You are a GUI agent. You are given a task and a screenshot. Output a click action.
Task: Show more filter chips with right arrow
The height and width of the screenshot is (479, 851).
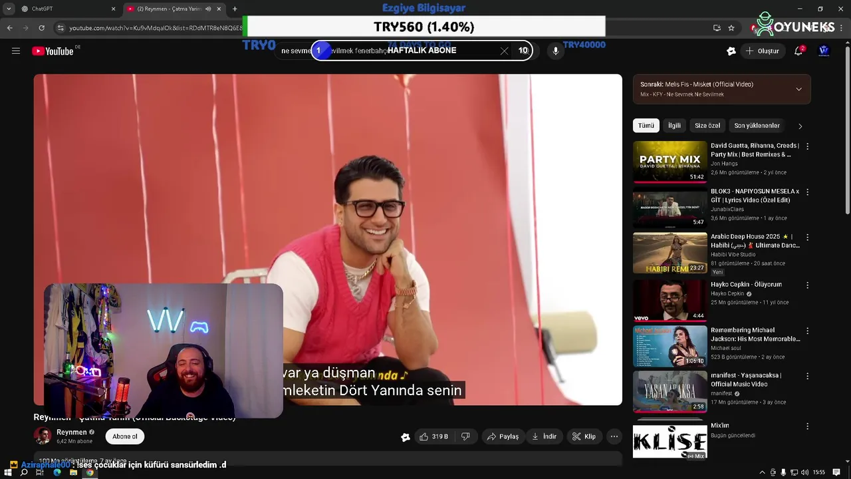800,126
